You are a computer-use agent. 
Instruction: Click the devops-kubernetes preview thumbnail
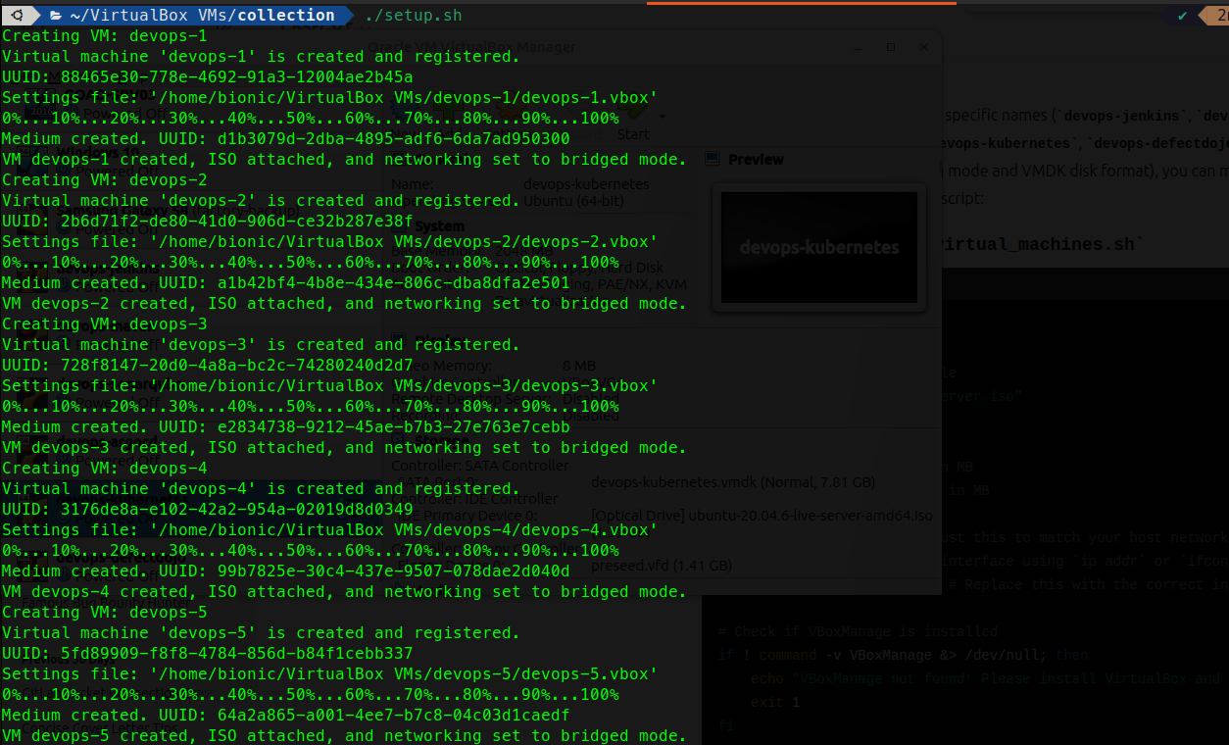point(819,247)
